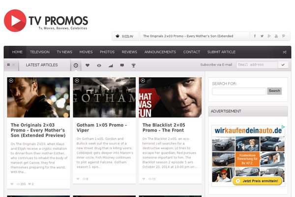295x197 pixels.
Task: Open the Pinterest social icon
Action: pyautogui.click(x=283, y=36)
